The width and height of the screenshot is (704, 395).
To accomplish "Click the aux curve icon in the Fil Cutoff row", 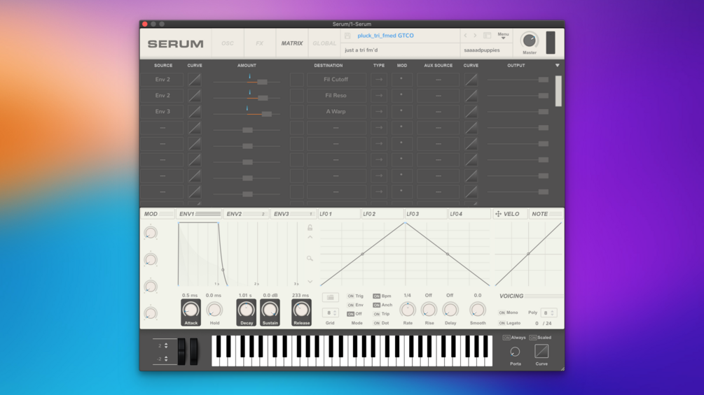I will tap(471, 80).
